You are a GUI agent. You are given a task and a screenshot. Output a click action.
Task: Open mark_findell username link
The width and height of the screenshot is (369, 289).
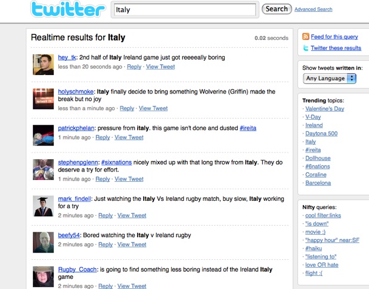pyautogui.click(x=75, y=198)
